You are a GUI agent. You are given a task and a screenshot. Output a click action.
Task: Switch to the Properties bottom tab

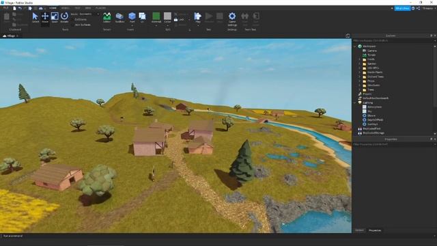click(x=375, y=230)
